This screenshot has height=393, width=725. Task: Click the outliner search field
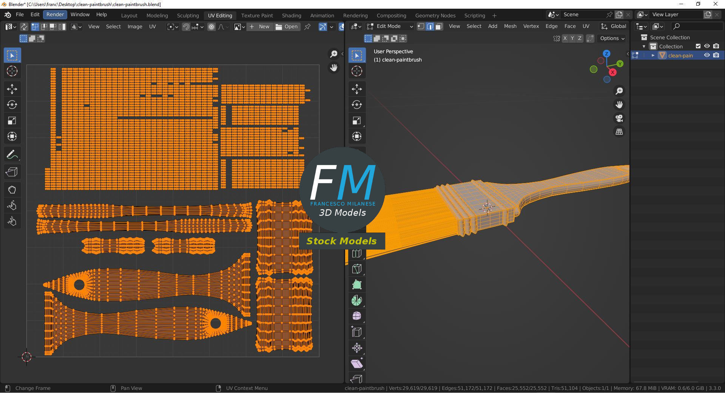pos(697,26)
